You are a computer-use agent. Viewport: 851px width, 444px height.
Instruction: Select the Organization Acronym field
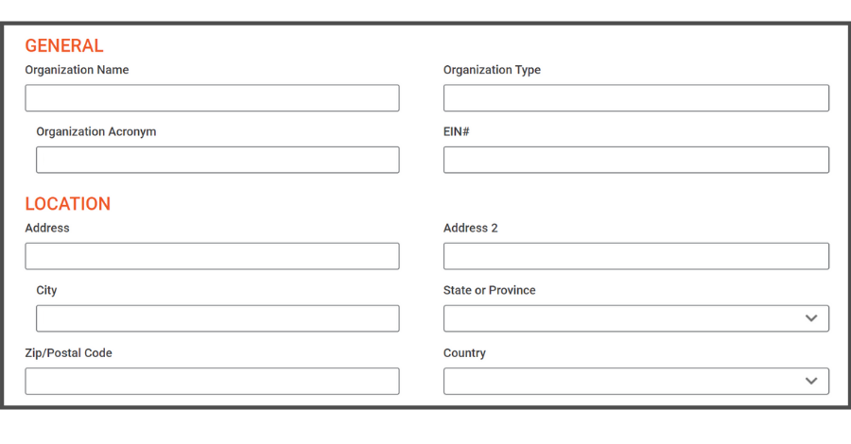(217, 160)
